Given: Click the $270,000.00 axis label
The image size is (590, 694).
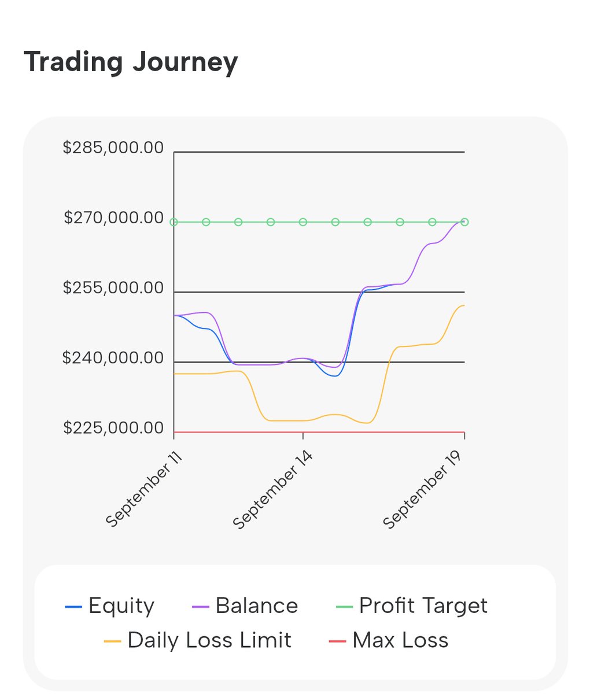Looking at the screenshot, I should point(114,218).
